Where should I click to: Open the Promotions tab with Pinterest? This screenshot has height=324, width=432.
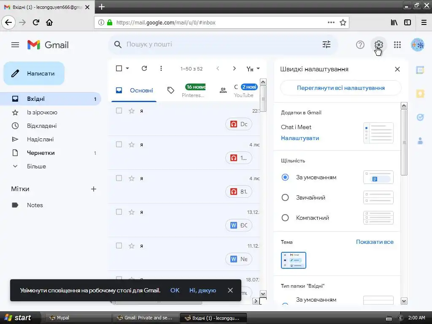coord(186,90)
